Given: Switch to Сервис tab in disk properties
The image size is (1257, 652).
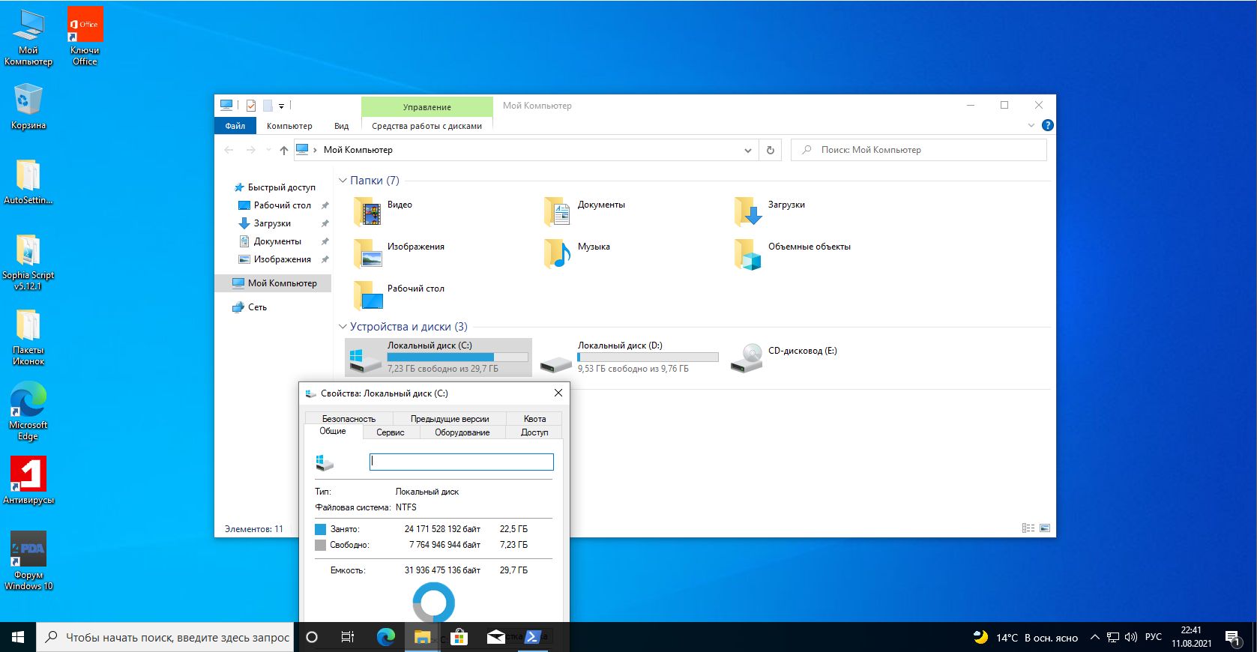Looking at the screenshot, I should click(x=390, y=432).
